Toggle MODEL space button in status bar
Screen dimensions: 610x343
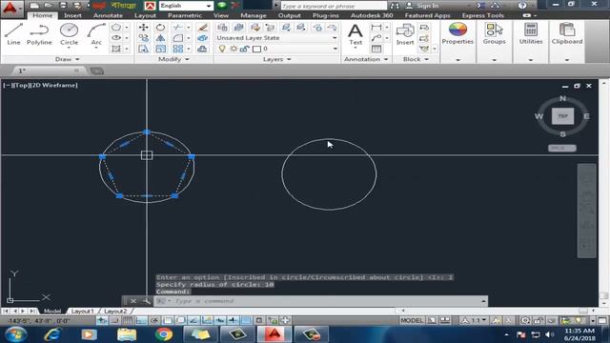click(x=412, y=320)
